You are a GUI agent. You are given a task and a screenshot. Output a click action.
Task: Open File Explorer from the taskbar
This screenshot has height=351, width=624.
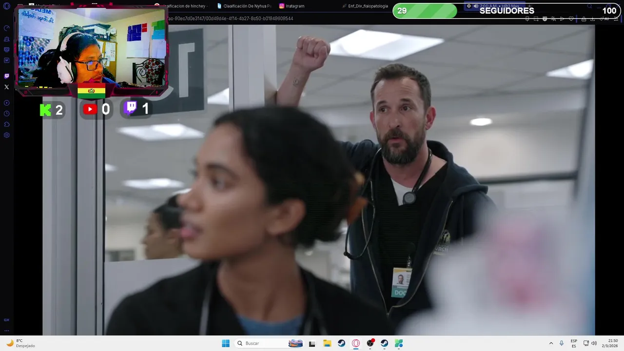coord(327,343)
